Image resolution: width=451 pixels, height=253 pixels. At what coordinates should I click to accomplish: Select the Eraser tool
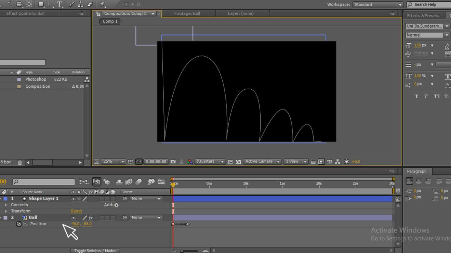point(90,4)
